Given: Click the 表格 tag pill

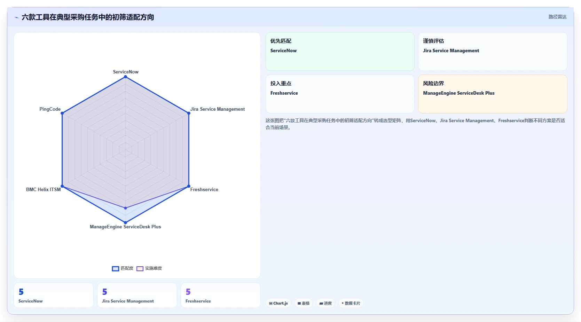Looking at the screenshot, I should 304,303.
